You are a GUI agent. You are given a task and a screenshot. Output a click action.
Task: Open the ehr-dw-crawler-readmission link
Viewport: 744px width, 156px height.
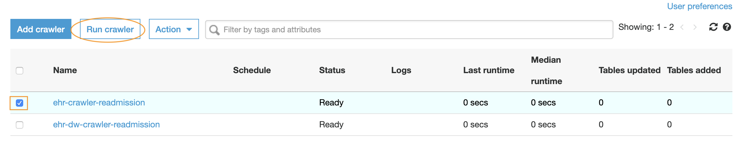(107, 125)
